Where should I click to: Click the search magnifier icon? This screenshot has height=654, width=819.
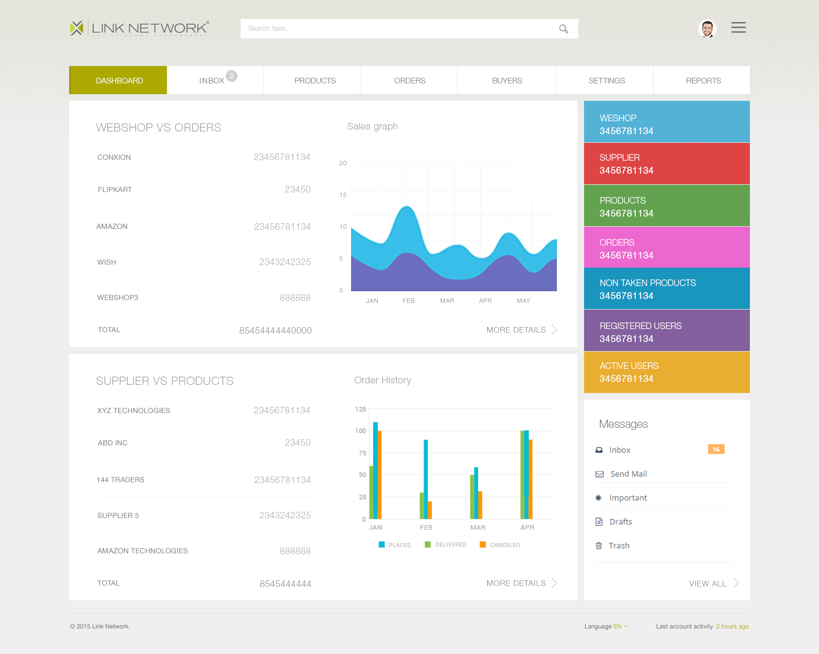click(564, 29)
